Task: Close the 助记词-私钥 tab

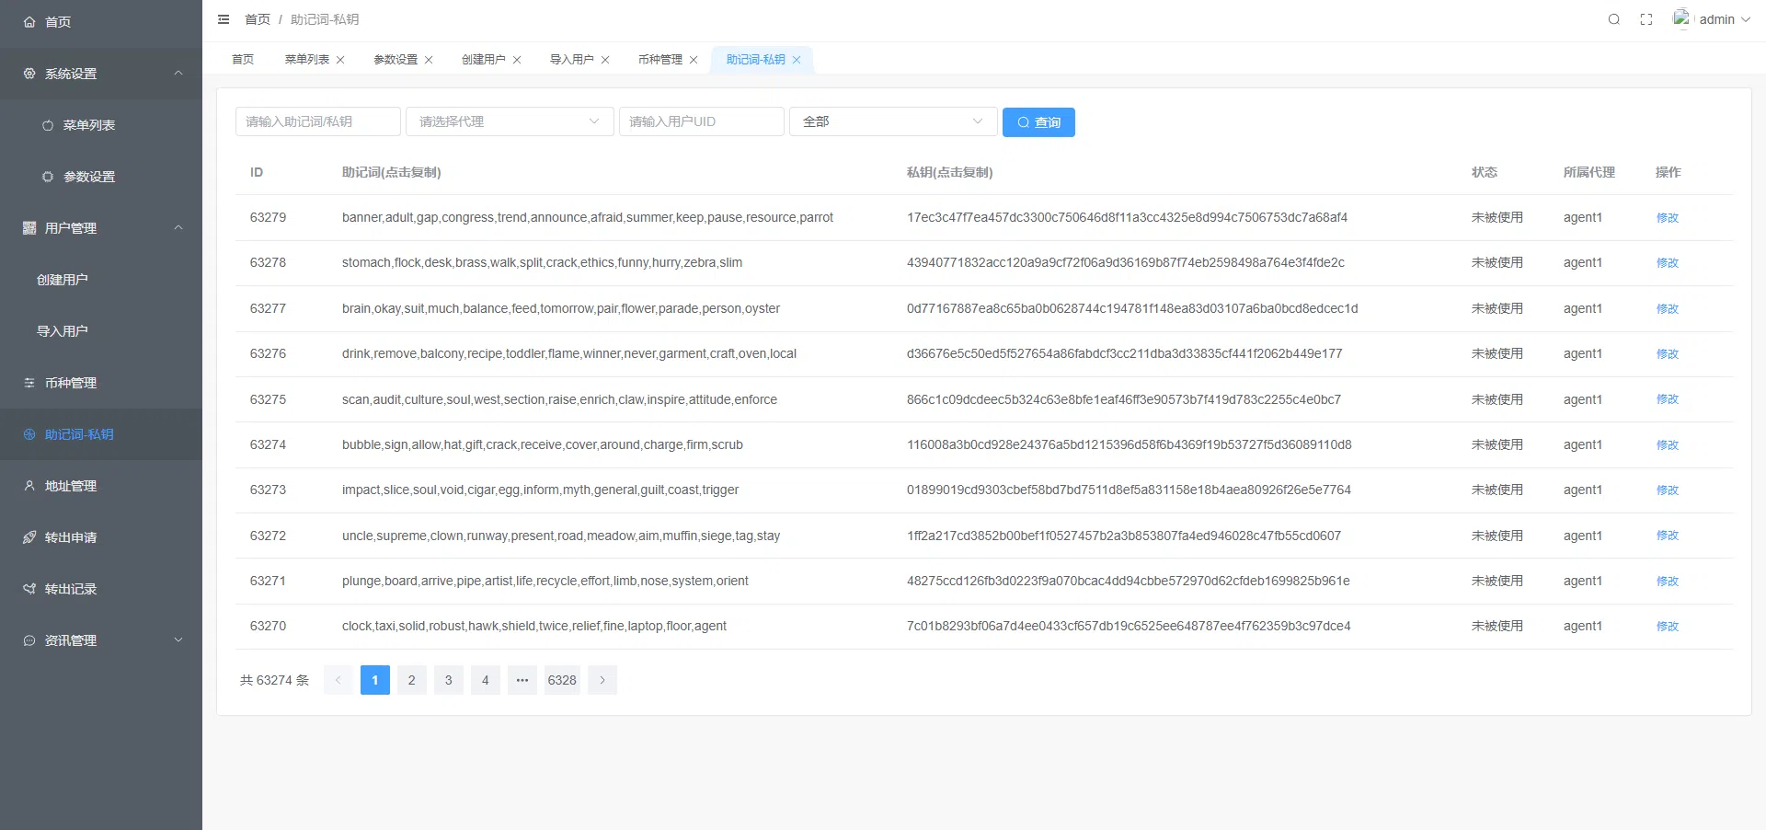Action: tap(797, 60)
